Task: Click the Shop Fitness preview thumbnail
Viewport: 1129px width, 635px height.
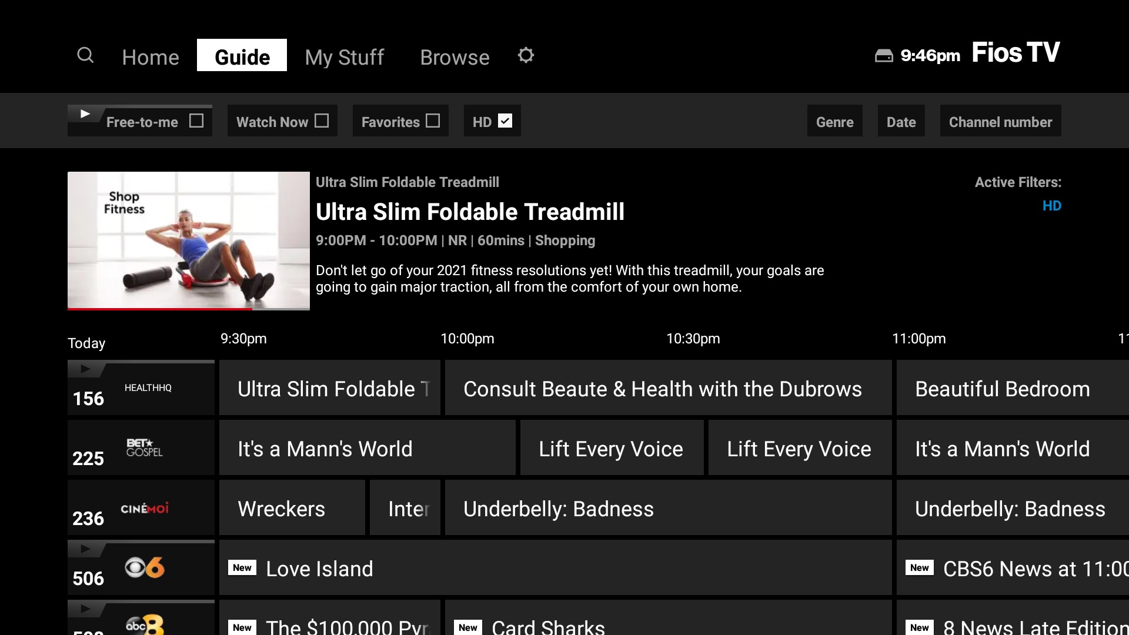Action: pos(189,241)
